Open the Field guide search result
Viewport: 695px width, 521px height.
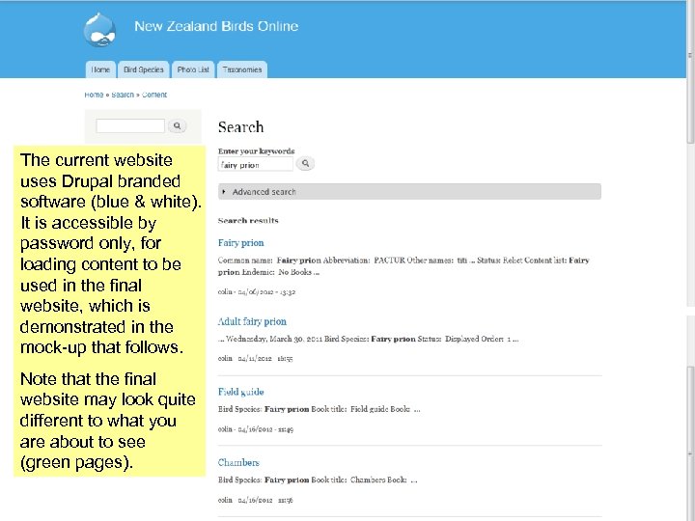point(240,392)
